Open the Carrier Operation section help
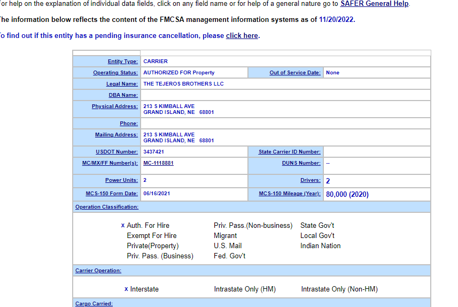This screenshot has height=307, width=458. (x=98, y=271)
